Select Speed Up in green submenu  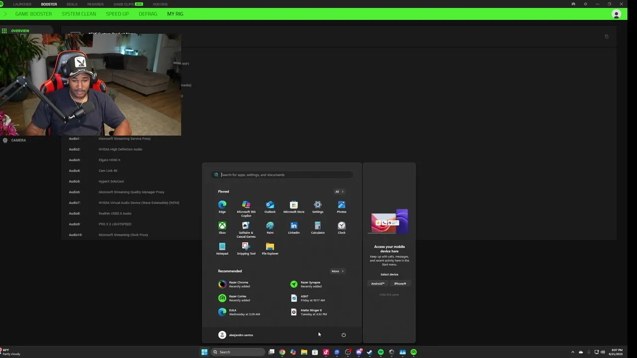(x=117, y=14)
